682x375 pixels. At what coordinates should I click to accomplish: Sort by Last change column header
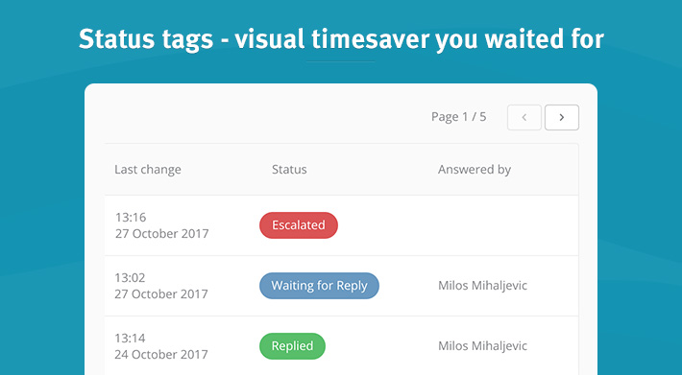(x=148, y=169)
